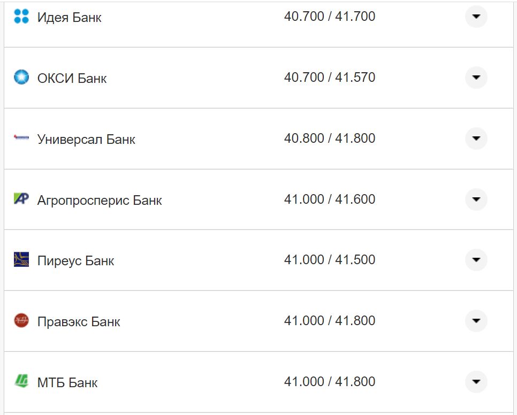The image size is (517, 415).
Task: Click Универсал Банк rate 40.800 / 41.800
Action: pos(329,139)
